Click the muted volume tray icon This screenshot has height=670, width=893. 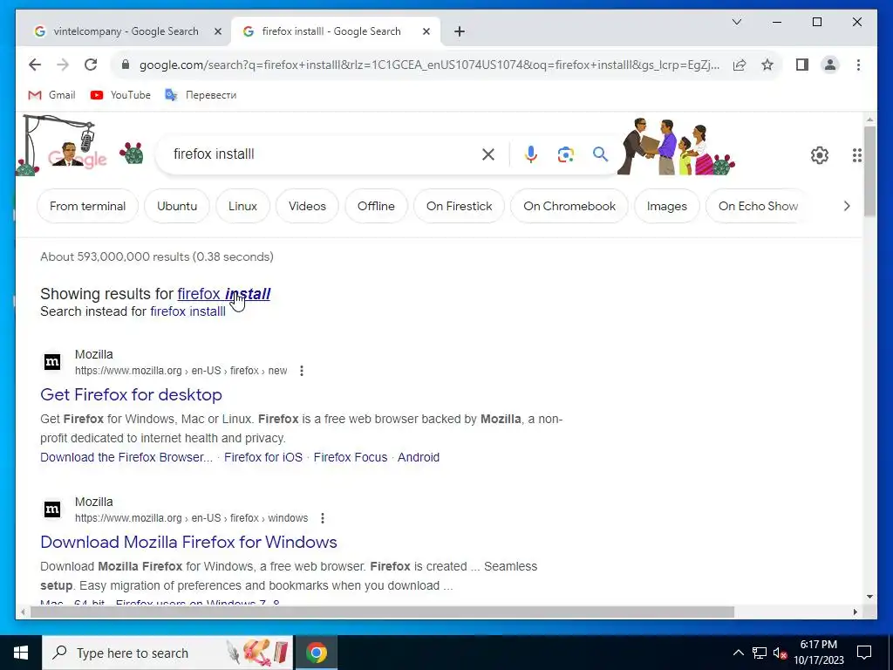780,653
